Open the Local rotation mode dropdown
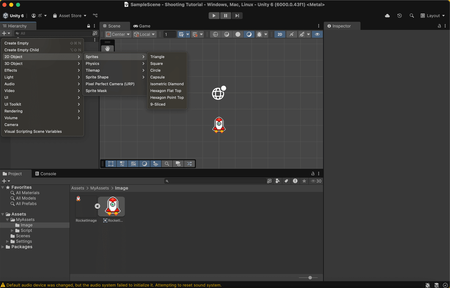450x288 pixels. (144, 34)
